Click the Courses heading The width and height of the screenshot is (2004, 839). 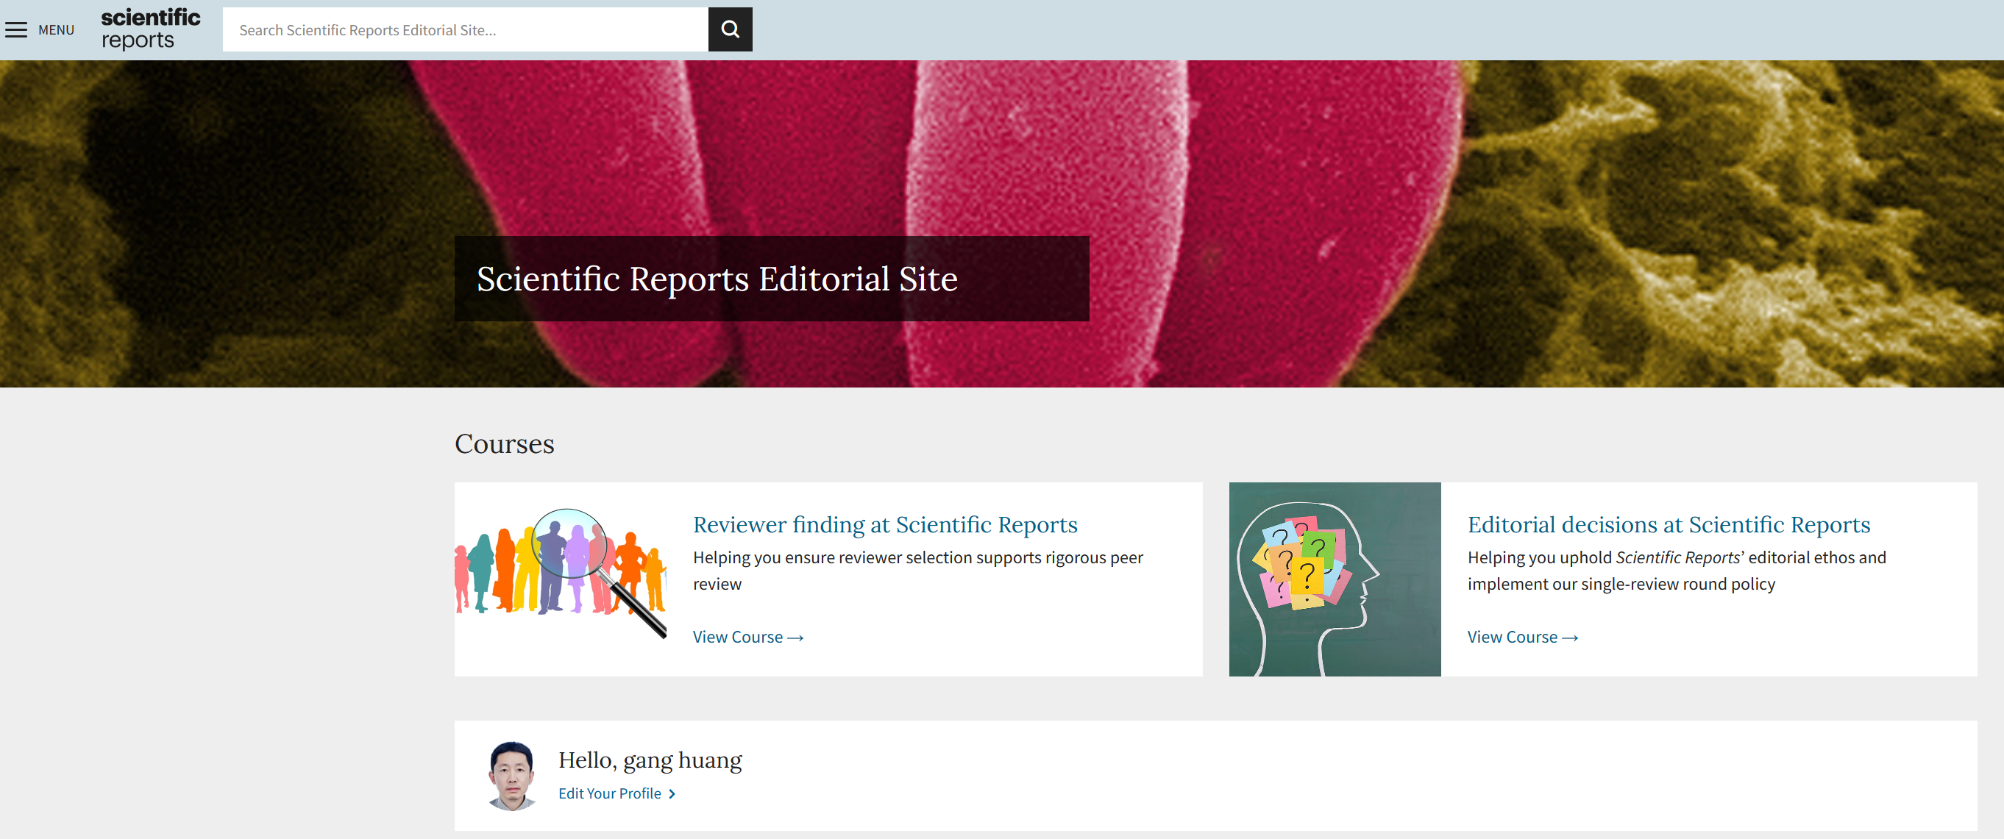point(504,444)
